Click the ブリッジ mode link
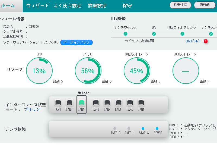This screenshot has width=217, height=163. [32, 109]
